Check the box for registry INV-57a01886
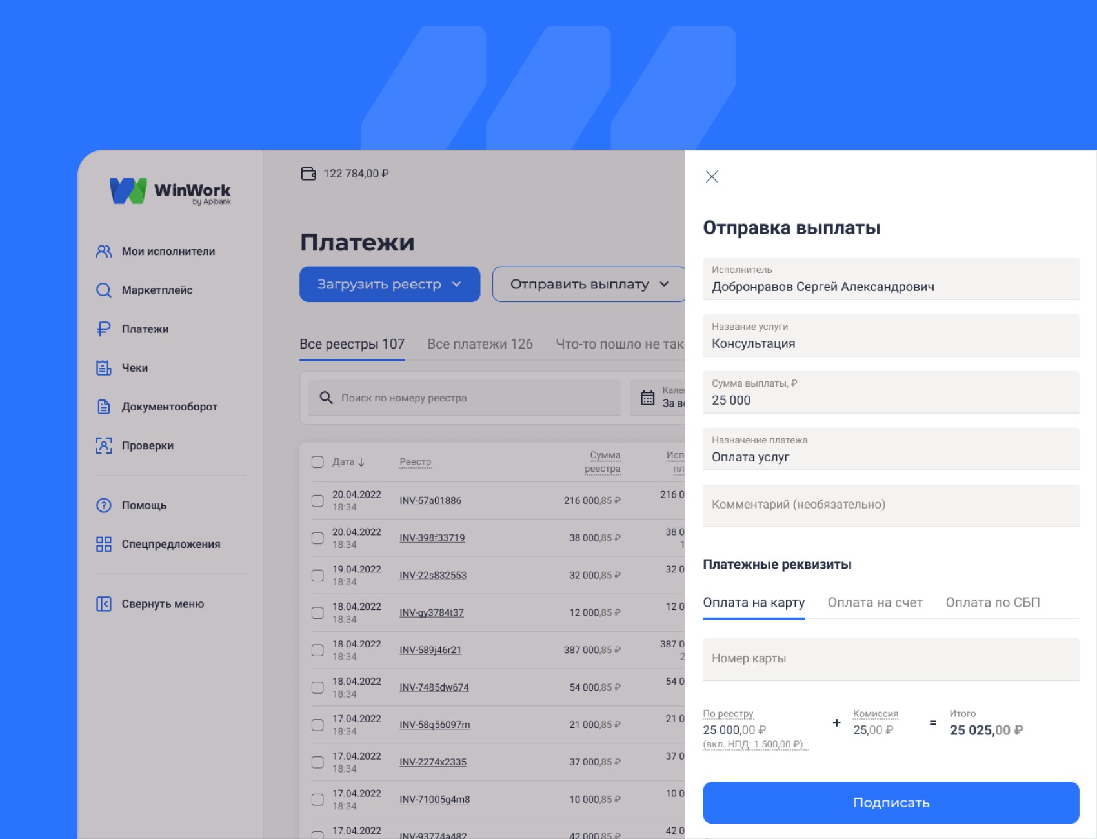The image size is (1097, 839). pyautogui.click(x=317, y=501)
